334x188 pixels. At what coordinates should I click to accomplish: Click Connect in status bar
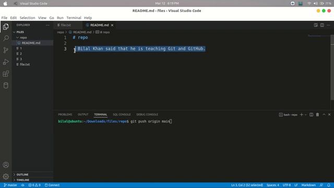pos(52,185)
